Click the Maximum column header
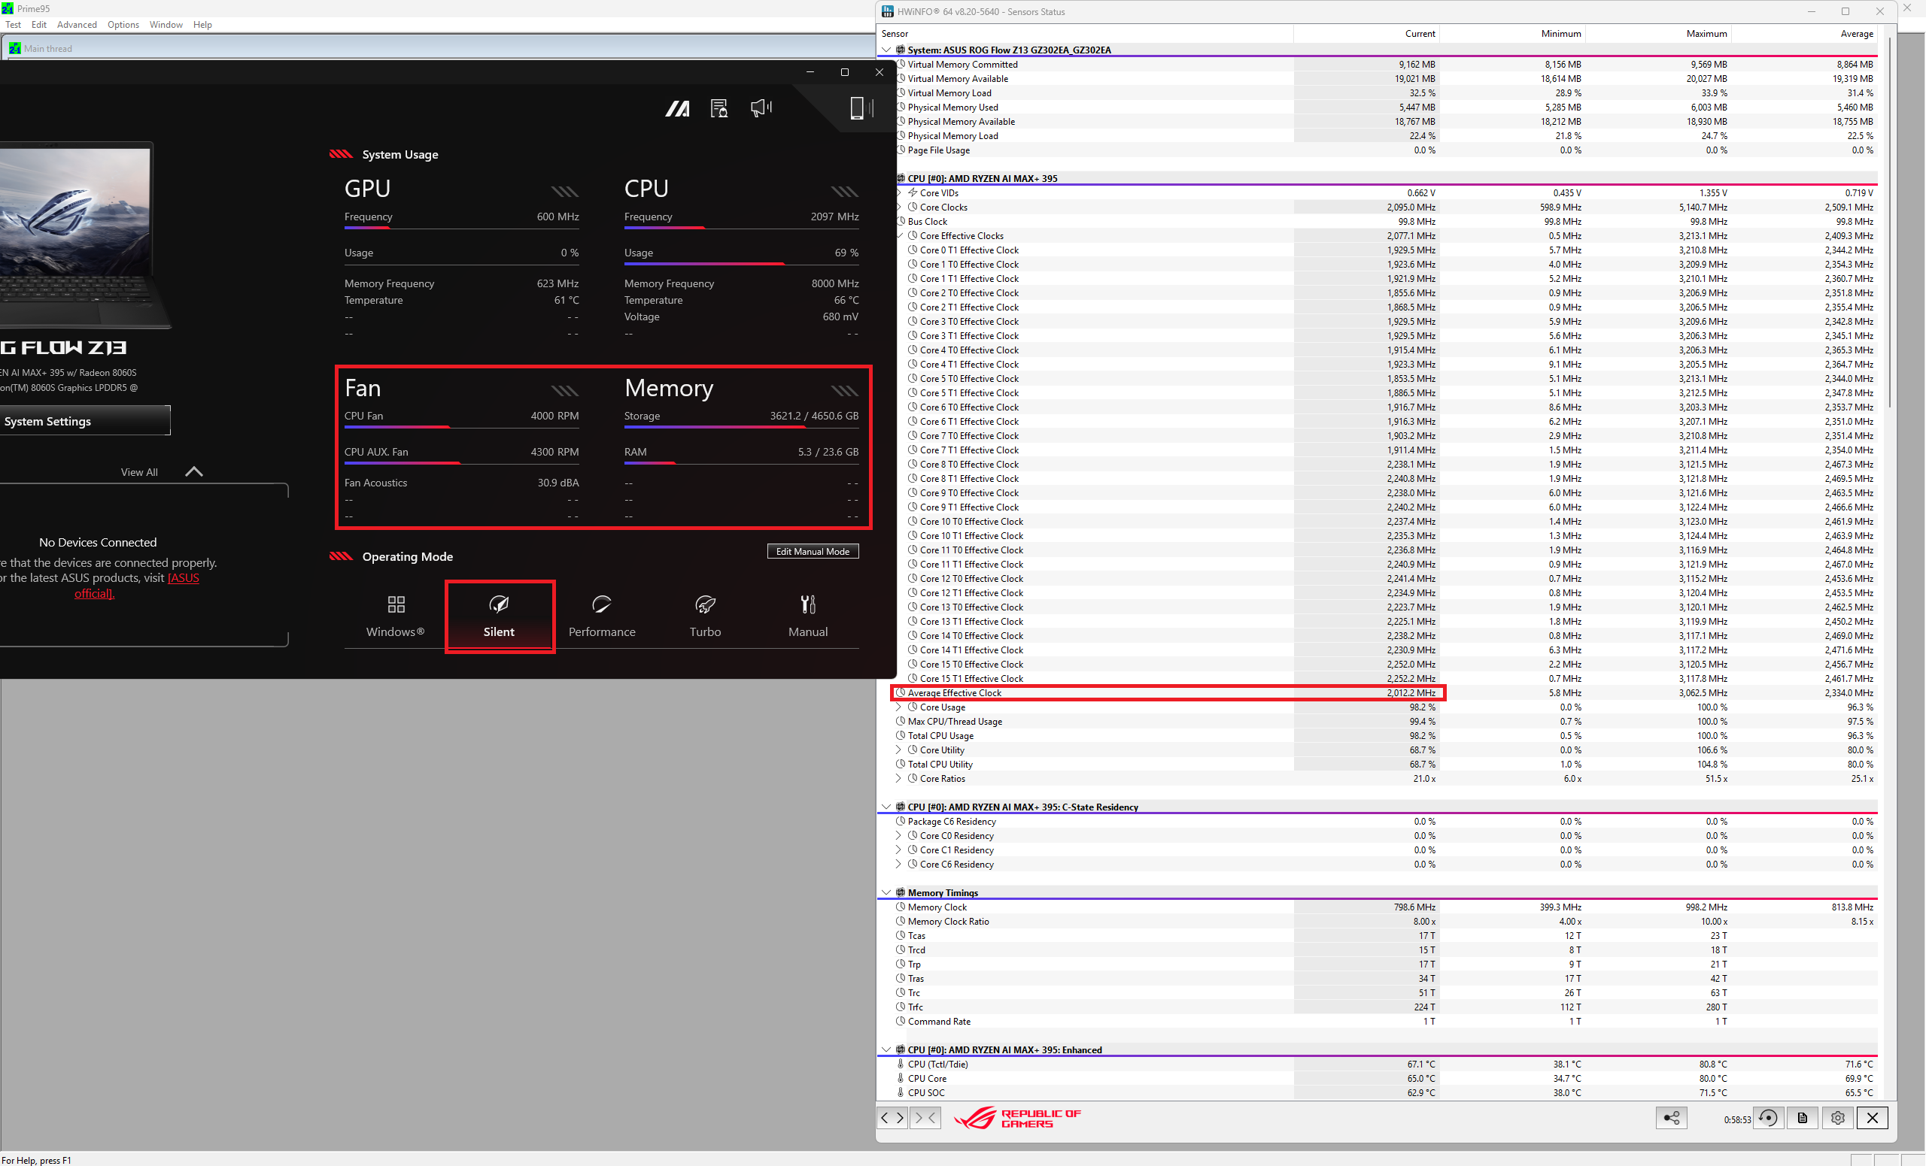The height and width of the screenshot is (1166, 1926). pyautogui.click(x=1657, y=34)
